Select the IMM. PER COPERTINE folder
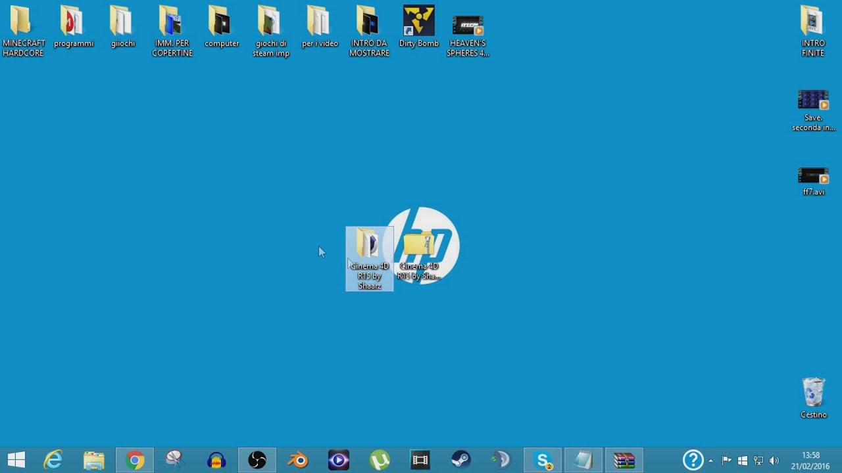 tap(172, 32)
